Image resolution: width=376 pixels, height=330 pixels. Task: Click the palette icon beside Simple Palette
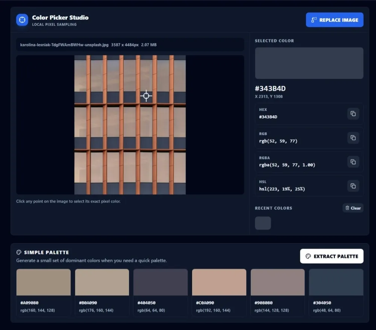(x=19, y=252)
